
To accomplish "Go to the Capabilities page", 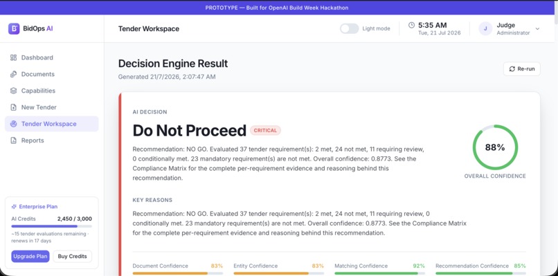I will 52,91.
